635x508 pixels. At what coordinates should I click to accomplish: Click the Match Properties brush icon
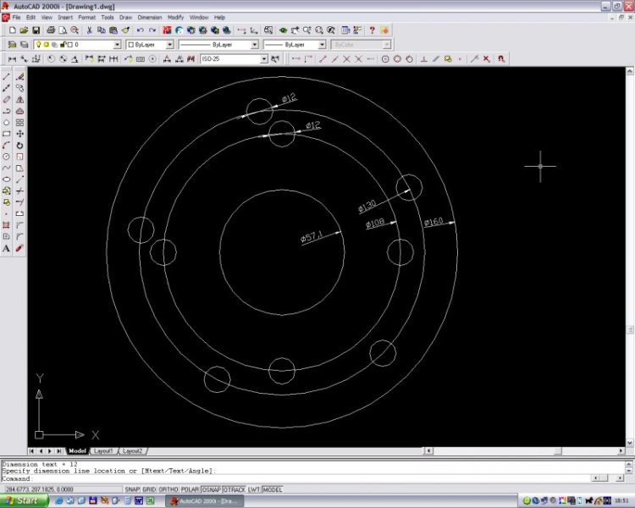(x=126, y=30)
